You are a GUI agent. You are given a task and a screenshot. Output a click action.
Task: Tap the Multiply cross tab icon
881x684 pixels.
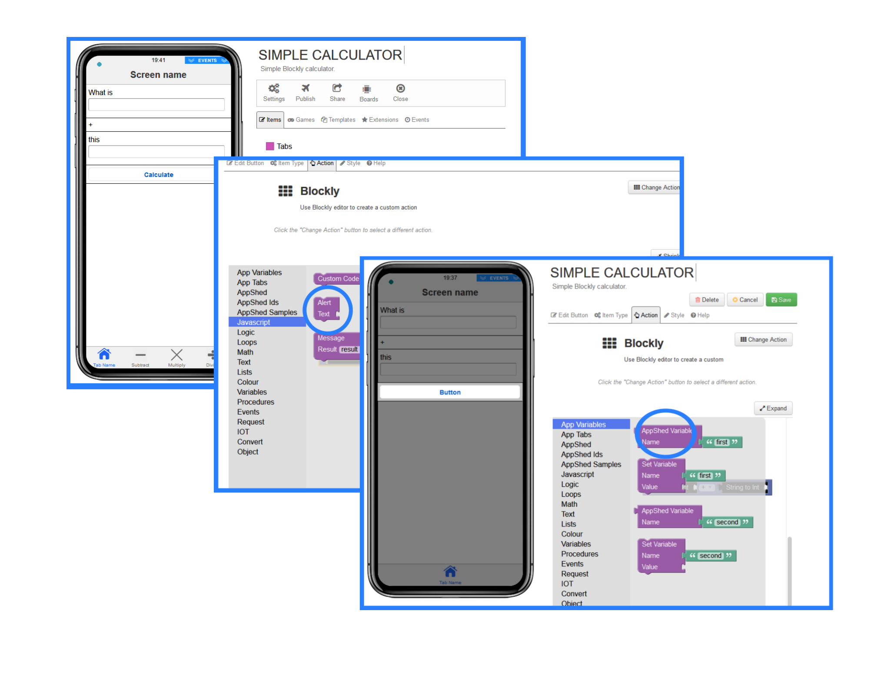[x=176, y=357]
